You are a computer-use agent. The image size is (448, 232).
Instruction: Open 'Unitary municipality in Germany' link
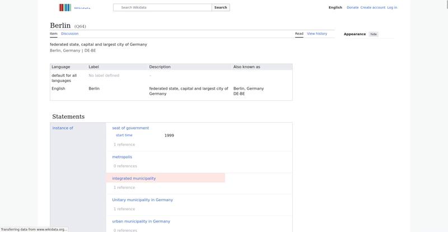pos(143,200)
